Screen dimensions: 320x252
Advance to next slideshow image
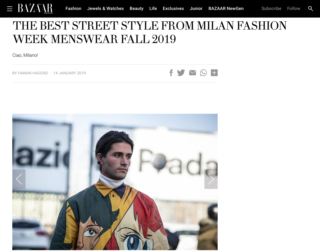pyautogui.click(x=211, y=179)
